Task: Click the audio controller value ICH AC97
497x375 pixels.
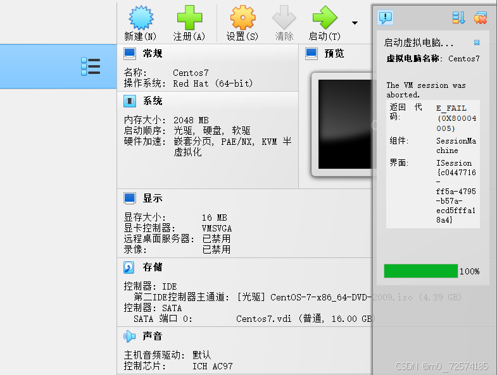Action: tap(213, 366)
